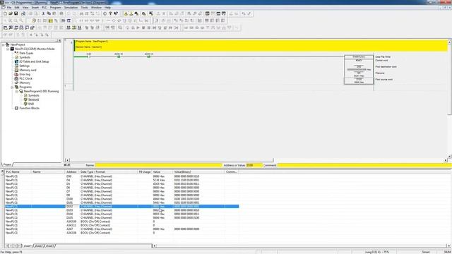The image size is (452, 254).
Task: Click the context-sensitive Help arrow icon
Action: click(x=116, y=13)
